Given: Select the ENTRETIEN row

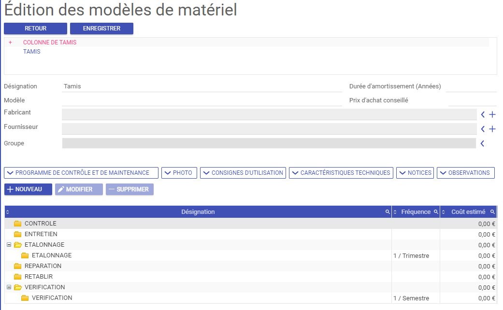Looking at the screenshot, I should 251,234.
